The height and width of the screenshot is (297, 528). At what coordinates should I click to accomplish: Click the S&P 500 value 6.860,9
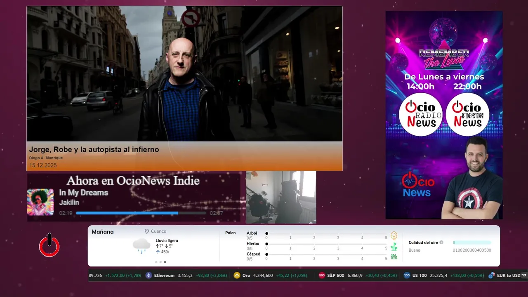tap(355, 276)
